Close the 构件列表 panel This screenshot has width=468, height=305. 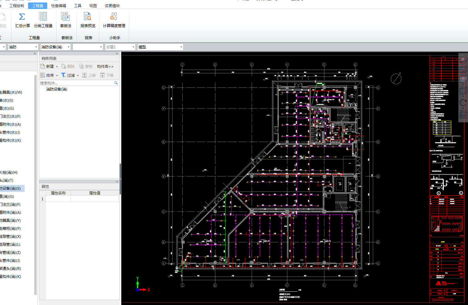tap(117, 54)
